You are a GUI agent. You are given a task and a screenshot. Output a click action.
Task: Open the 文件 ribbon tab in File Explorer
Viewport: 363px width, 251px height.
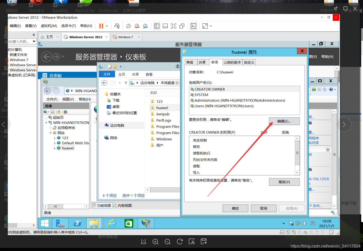pyautogui.click(x=107, y=74)
